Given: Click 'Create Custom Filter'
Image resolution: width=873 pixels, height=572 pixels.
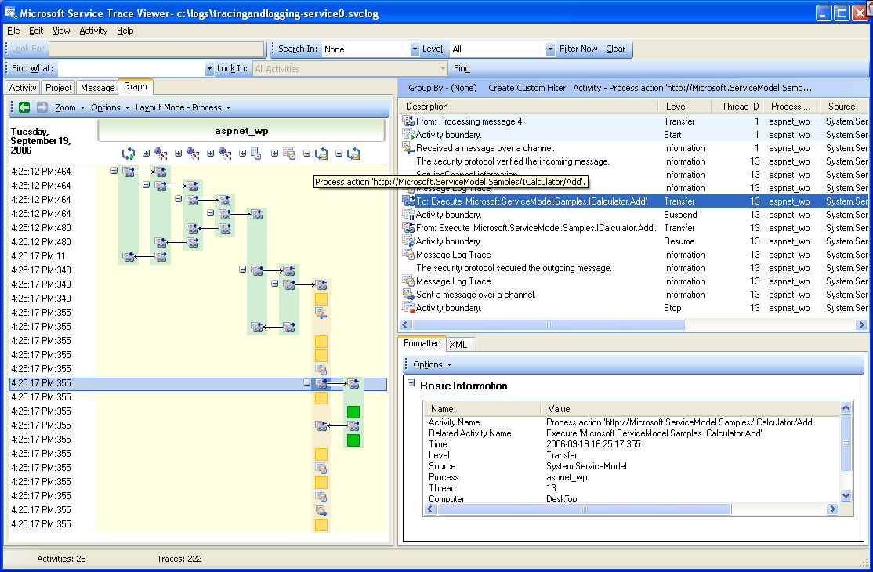Looking at the screenshot, I should [527, 88].
